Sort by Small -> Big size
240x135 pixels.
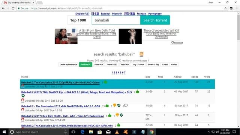[153, 64]
